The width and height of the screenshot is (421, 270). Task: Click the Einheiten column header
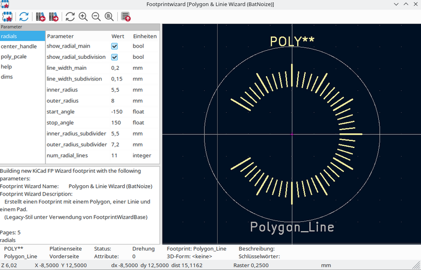(145, 36)
